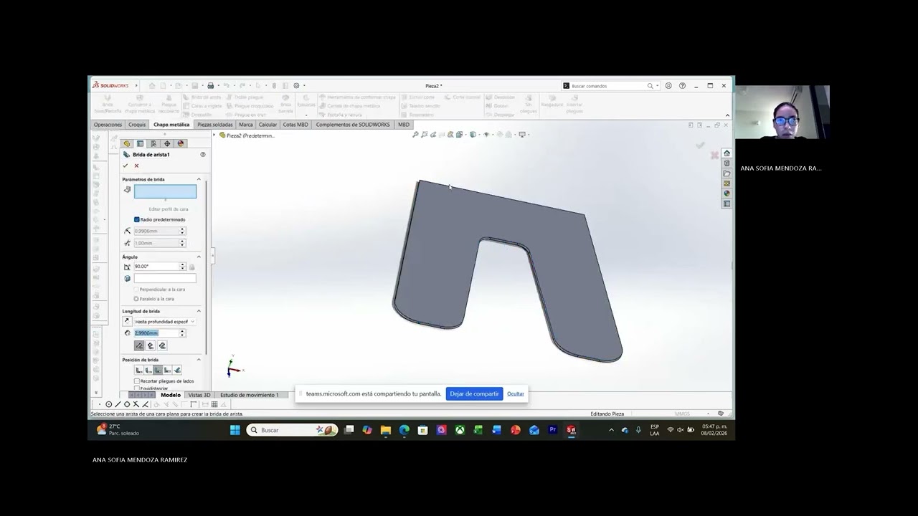
Task: Switch to PropertyManager tab icon
Action: (141, 143)
